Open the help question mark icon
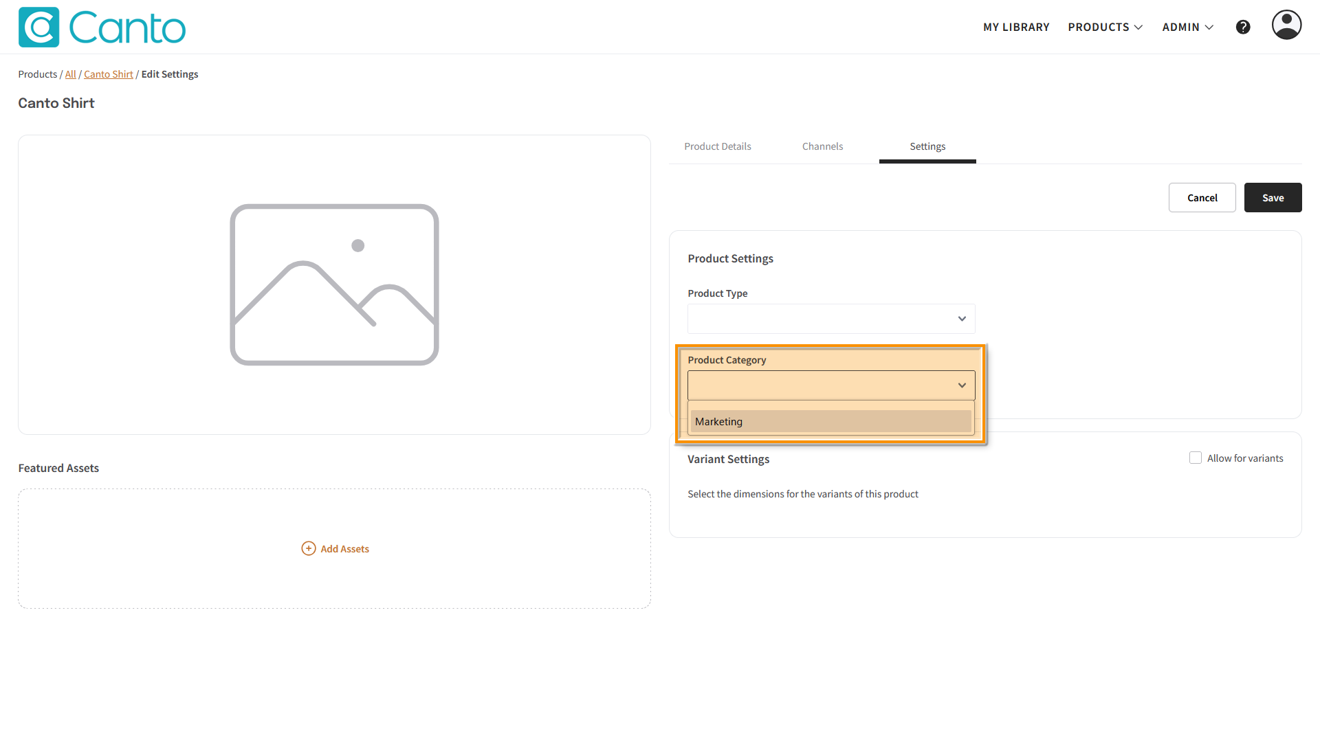This screenshot has height=742, width=1320. pos(1243,27)
